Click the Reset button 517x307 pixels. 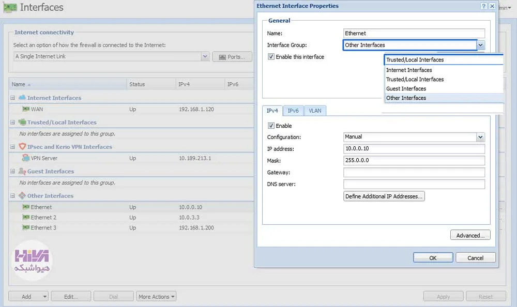click(485, 297)
